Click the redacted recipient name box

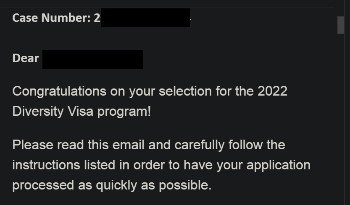(92, 59)
